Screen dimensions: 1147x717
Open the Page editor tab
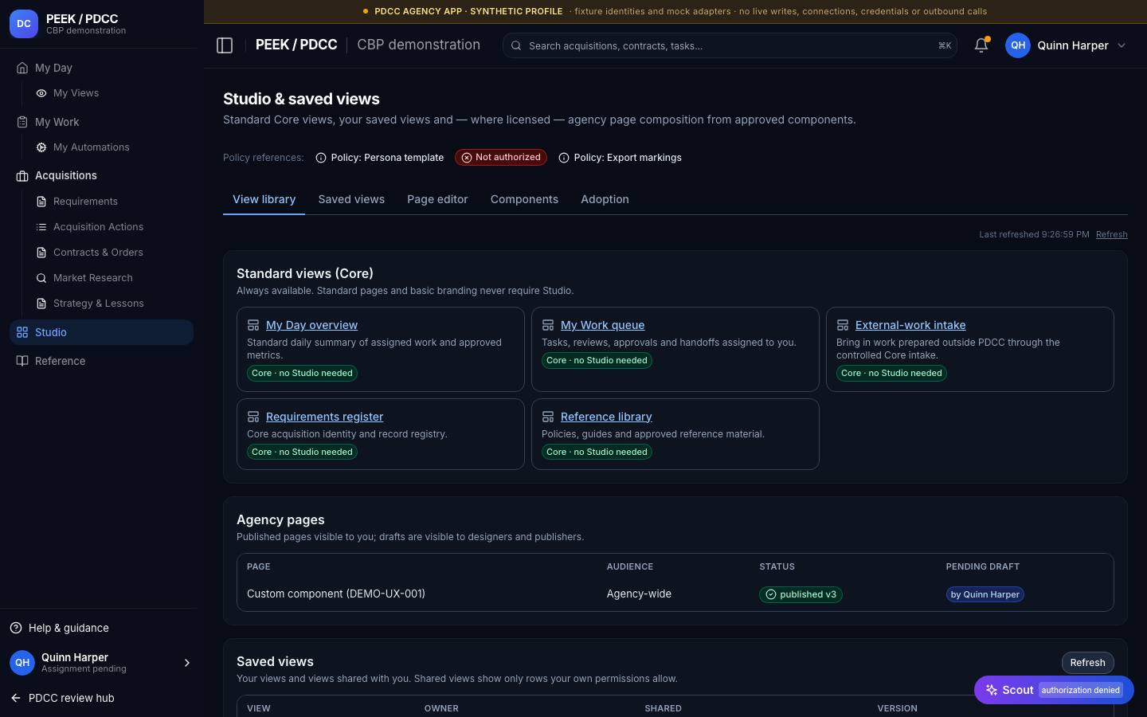437,199
